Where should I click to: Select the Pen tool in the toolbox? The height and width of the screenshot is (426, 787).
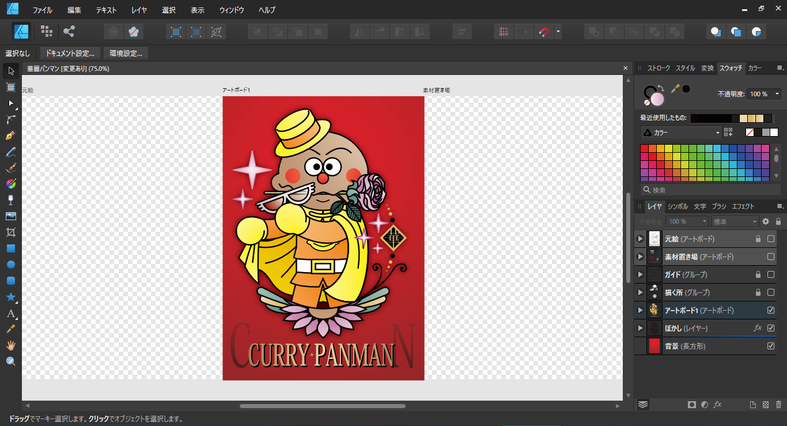pyautogui.click(x=10, y=135)
